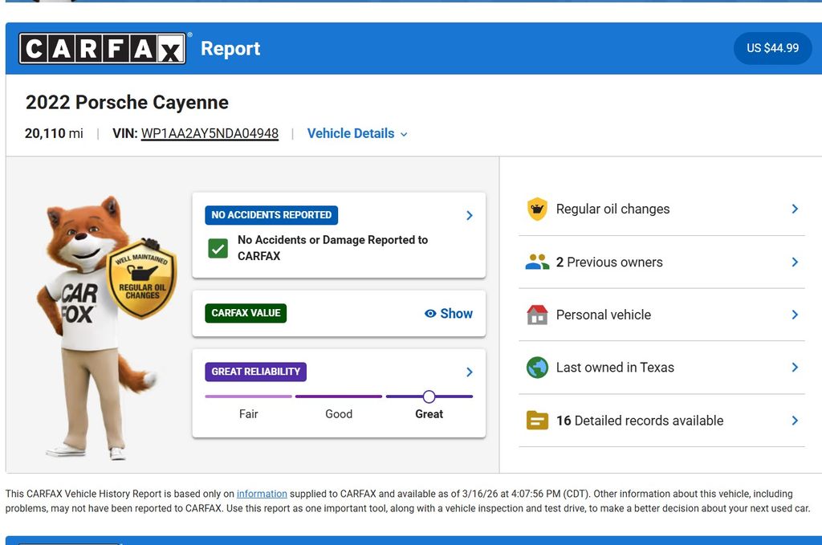The image size is (822, 545).
Task: Expand the No Accidents Reported card arrow
Action: pos(470,215)
